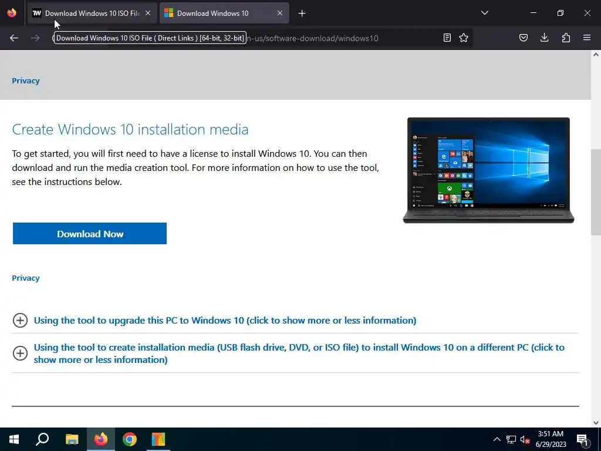Open the Windows Start menu
The height and width of the screenshot is (451, 601).
pyautogui.click(x=14, y=439)
